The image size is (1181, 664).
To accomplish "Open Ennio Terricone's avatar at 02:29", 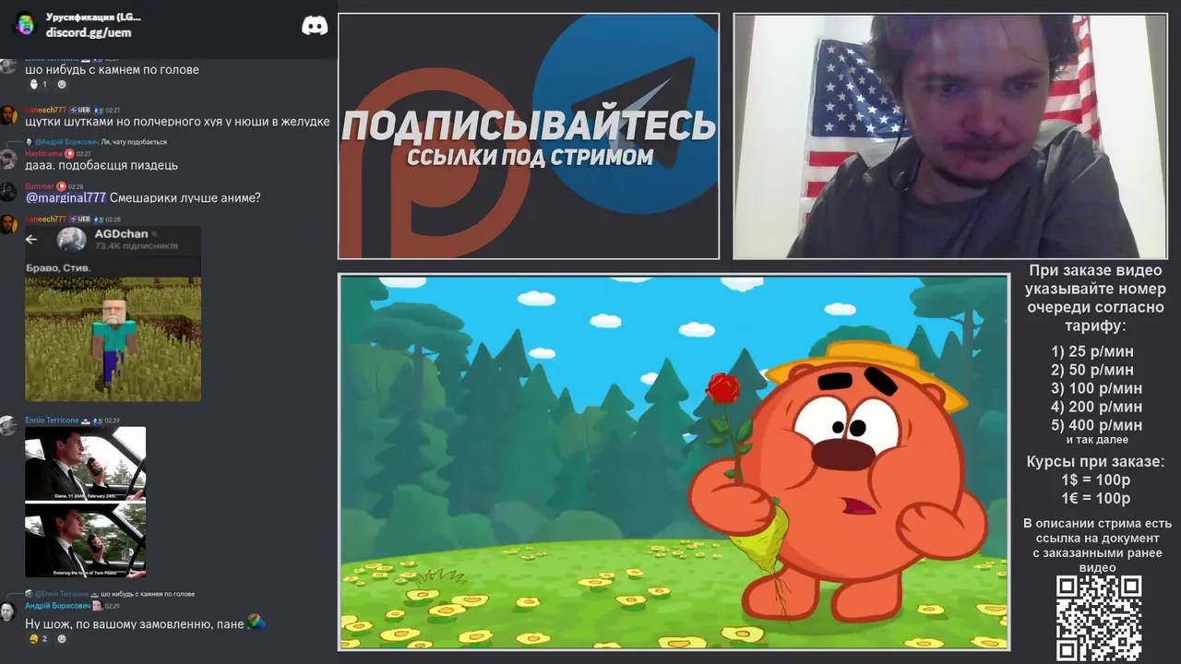I will click(8, 425).
